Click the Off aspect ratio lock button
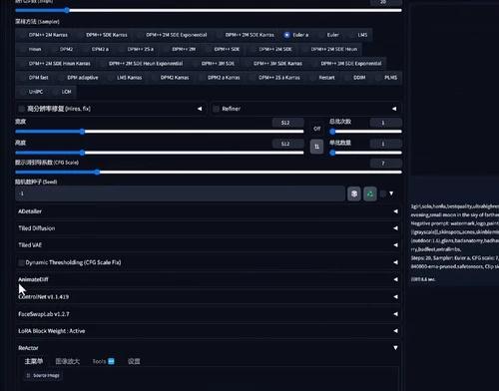 (316, 129)
